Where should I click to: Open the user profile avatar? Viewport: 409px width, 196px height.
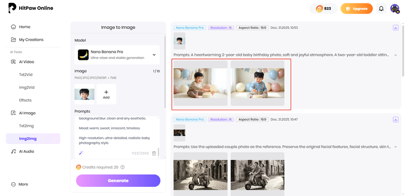click(395, 9)
